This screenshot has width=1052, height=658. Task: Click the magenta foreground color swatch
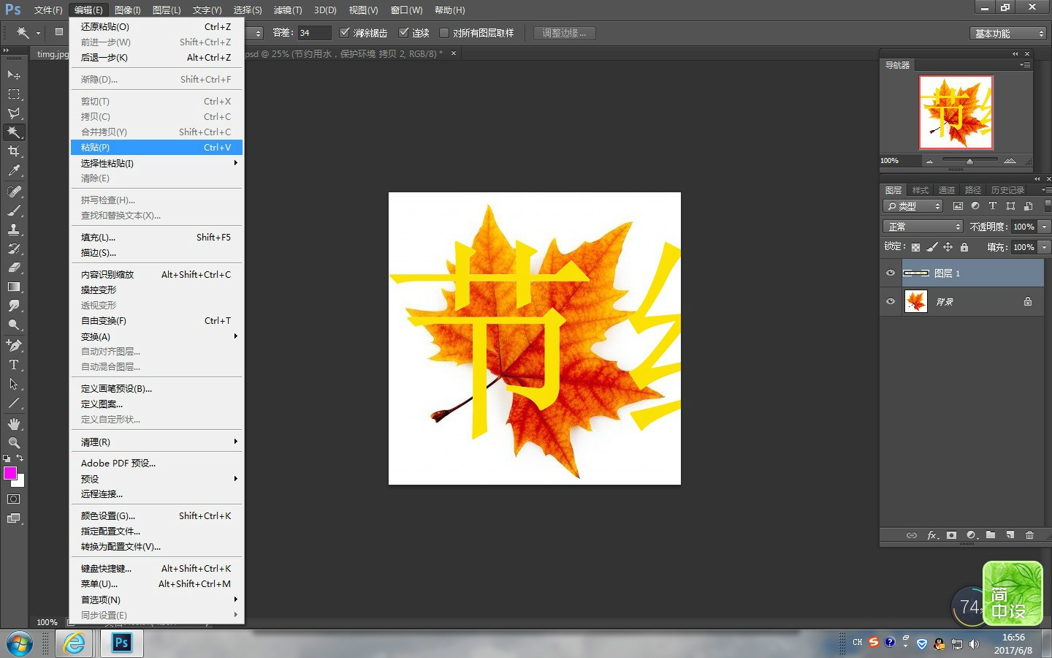pos(10,473)
